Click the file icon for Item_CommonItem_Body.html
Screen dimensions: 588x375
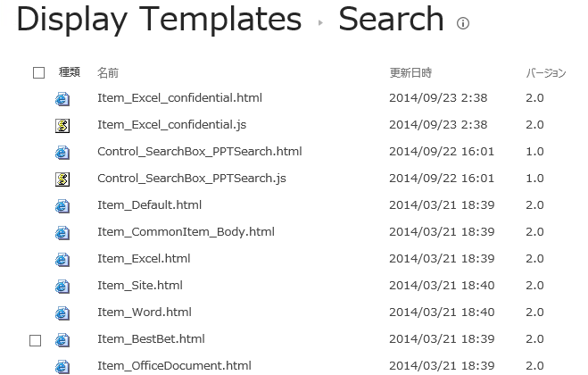point(62,233)
